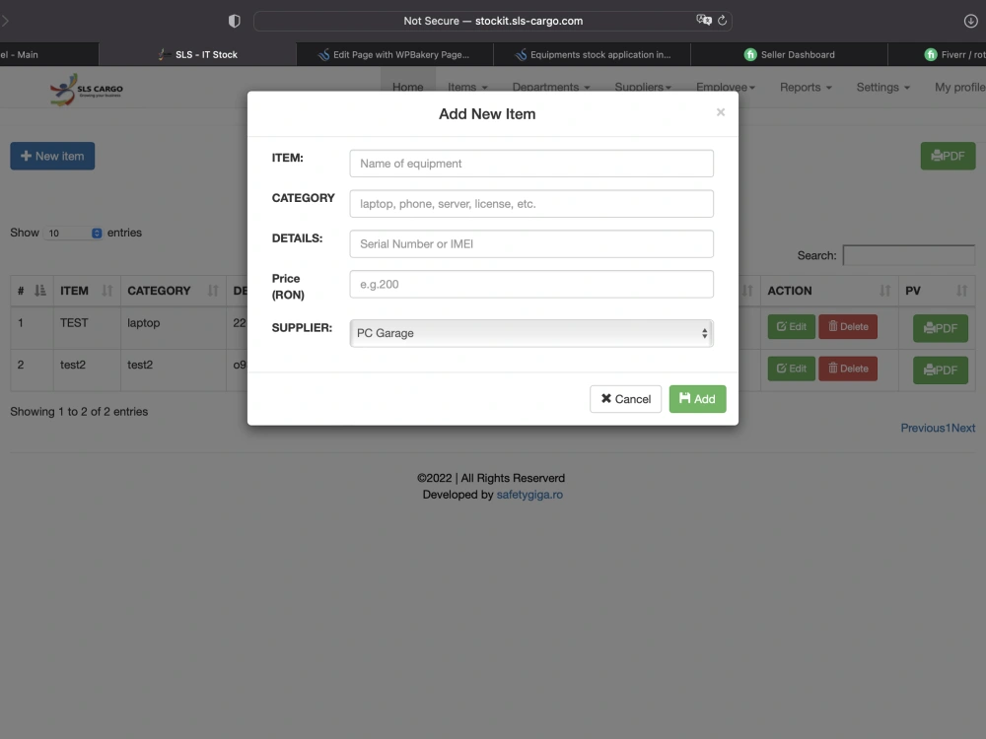This screenshot has width=986, height=739.
Task: Open the safetygiga.ro link
Action: tap(529, 495)
